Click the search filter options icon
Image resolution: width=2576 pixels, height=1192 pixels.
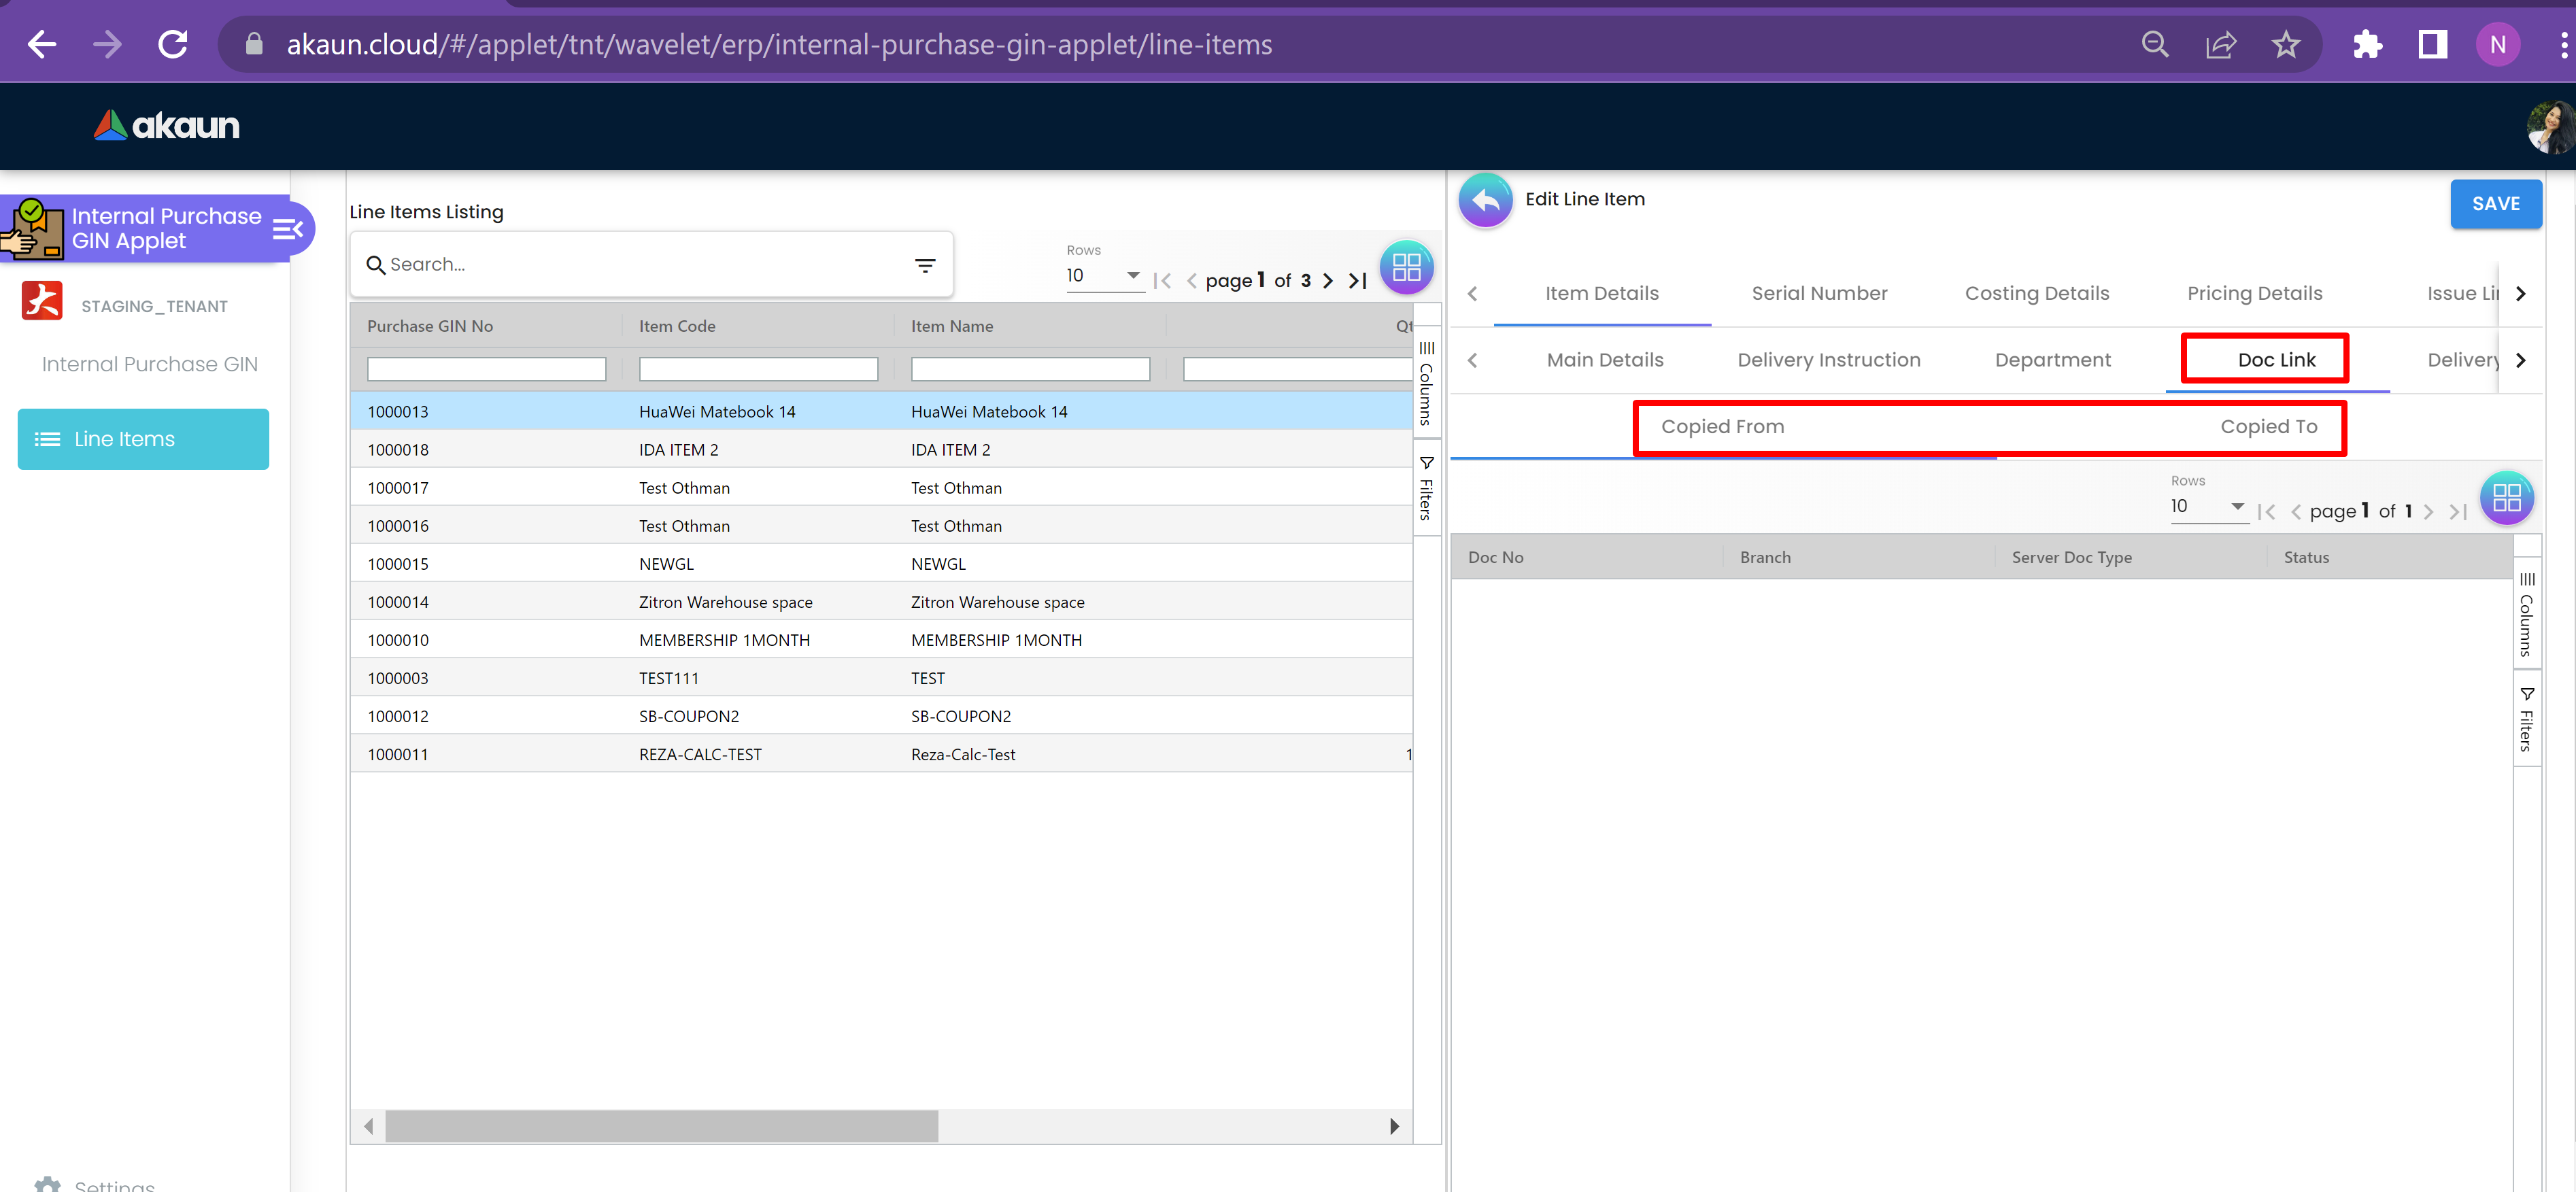pos(925,265)
